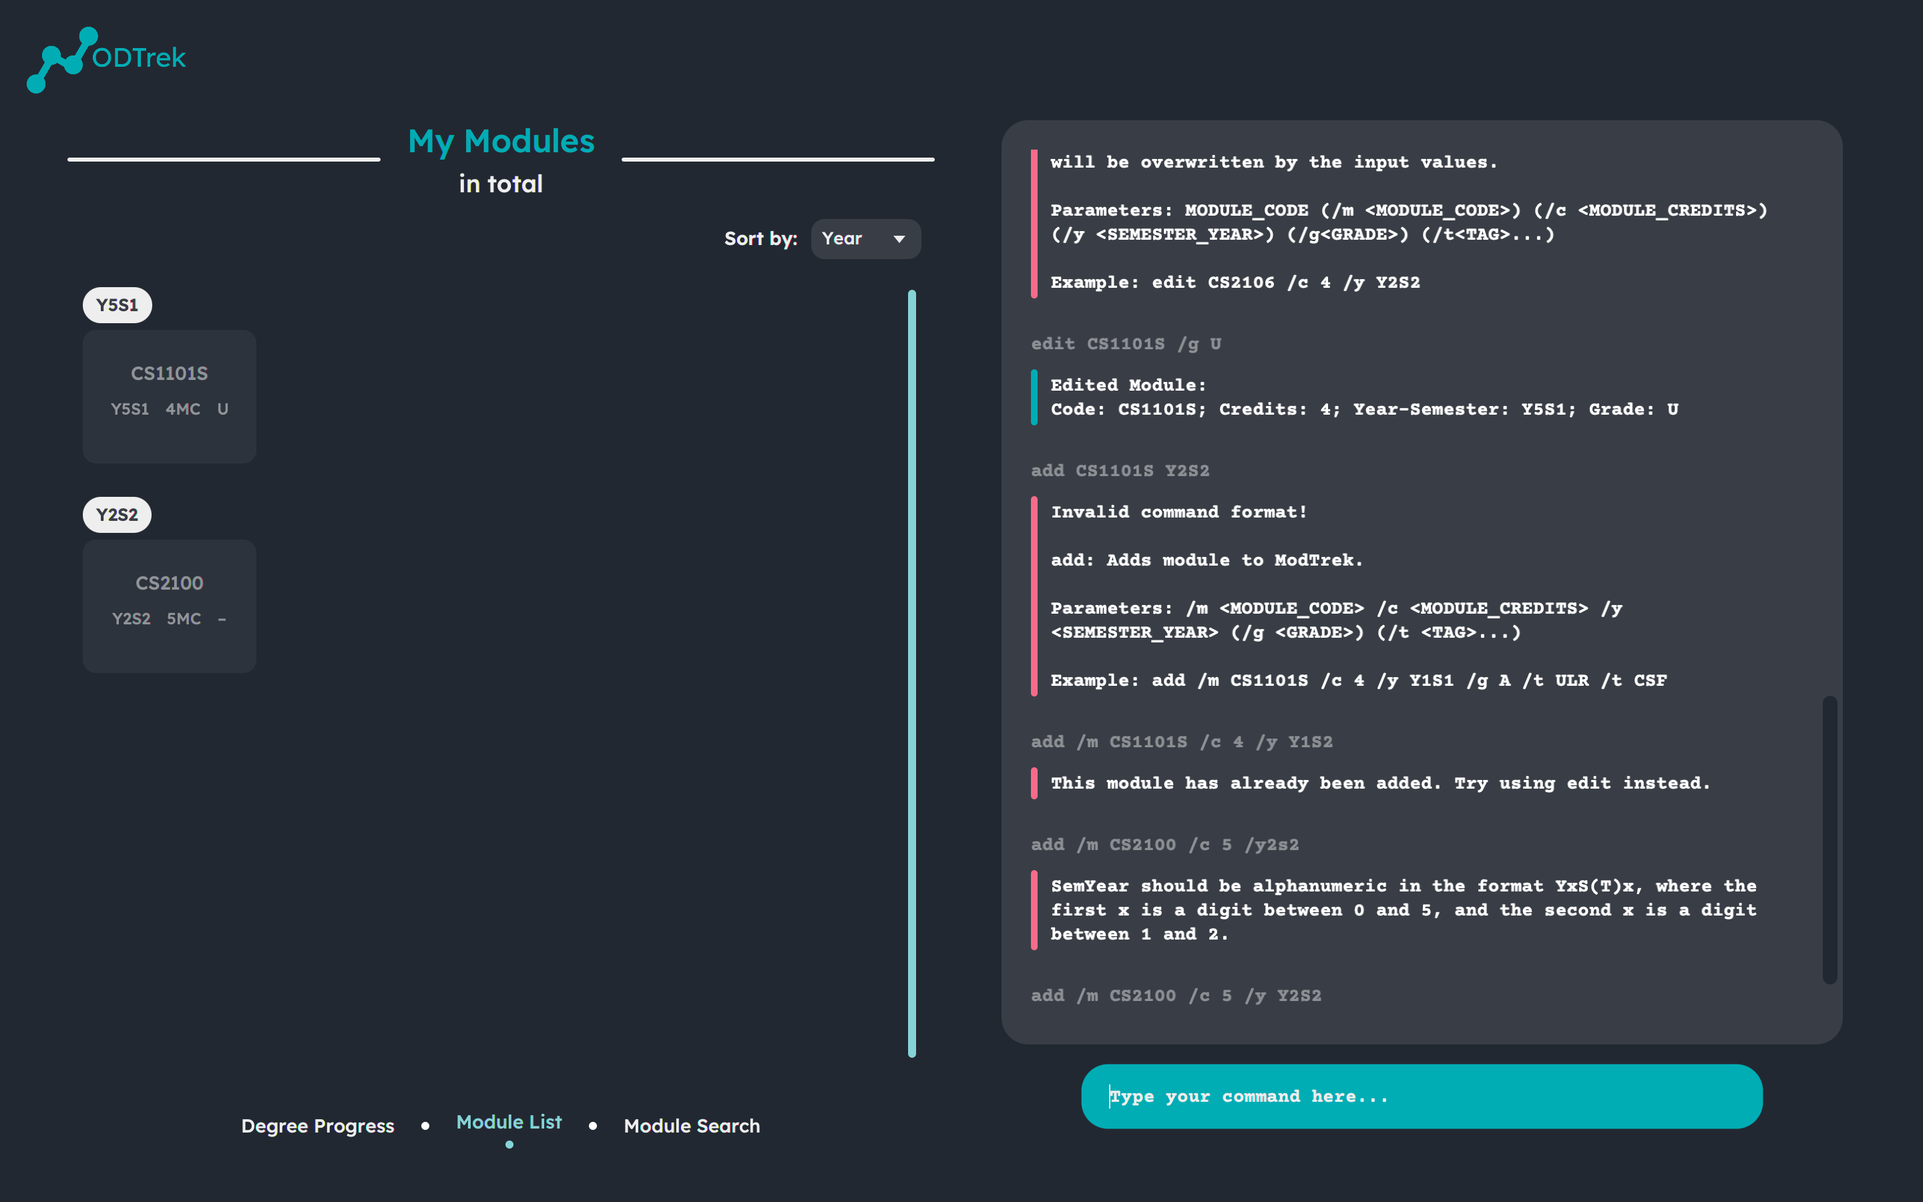This screenshot has width=1923, height=1202.
Task: Focus the command input field
Action: coord(1422,1096)
